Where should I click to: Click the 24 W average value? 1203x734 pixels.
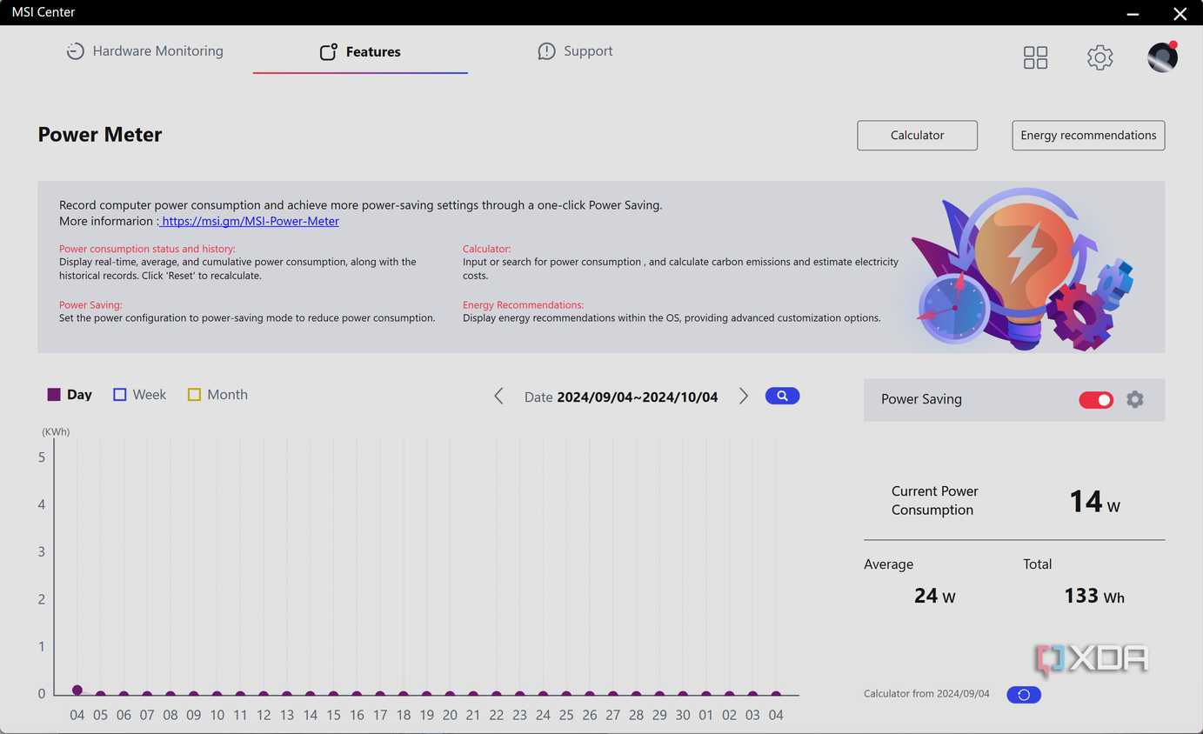coord(934,597)
